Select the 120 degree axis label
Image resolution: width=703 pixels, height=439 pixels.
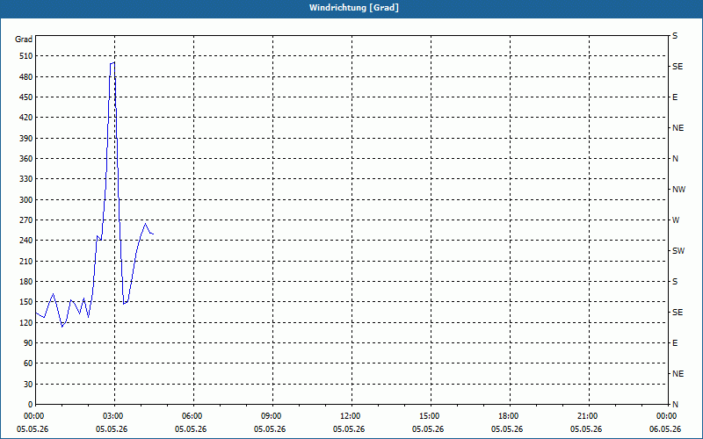point(26,323)
